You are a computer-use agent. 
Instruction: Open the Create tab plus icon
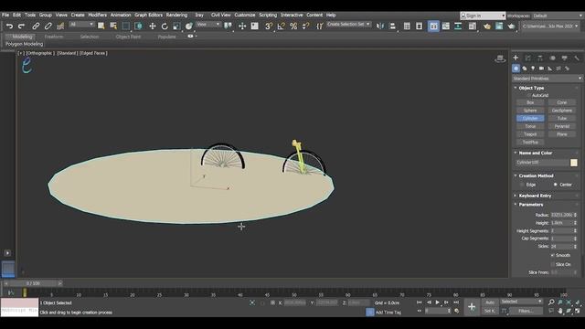pos(516,58)
